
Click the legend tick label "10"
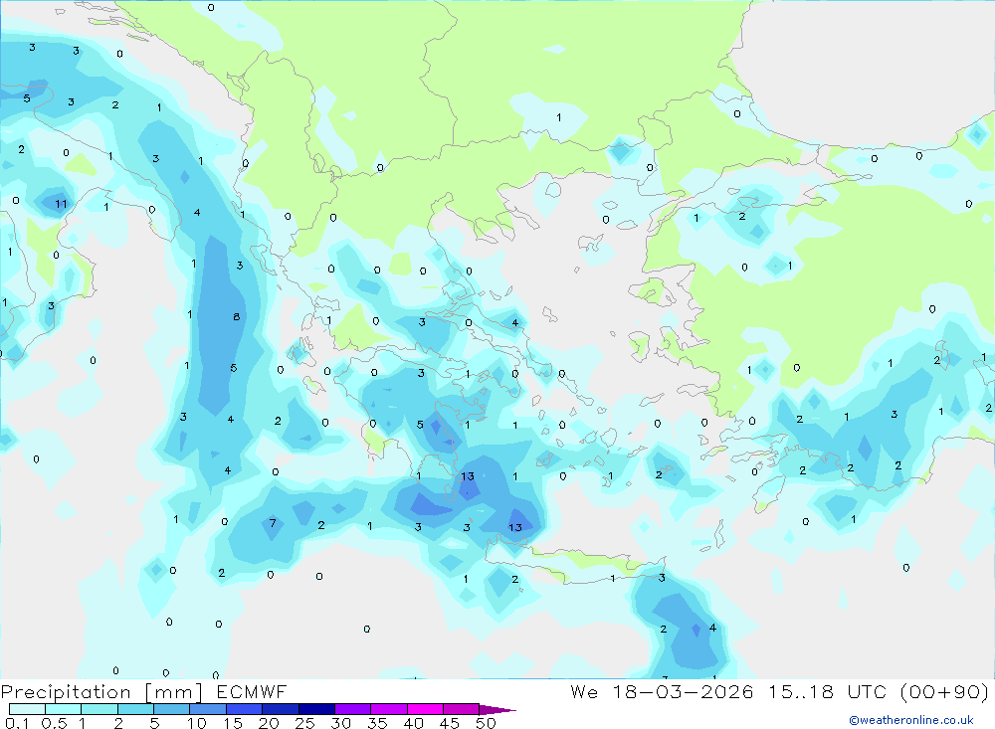click(x=197, y=723)
